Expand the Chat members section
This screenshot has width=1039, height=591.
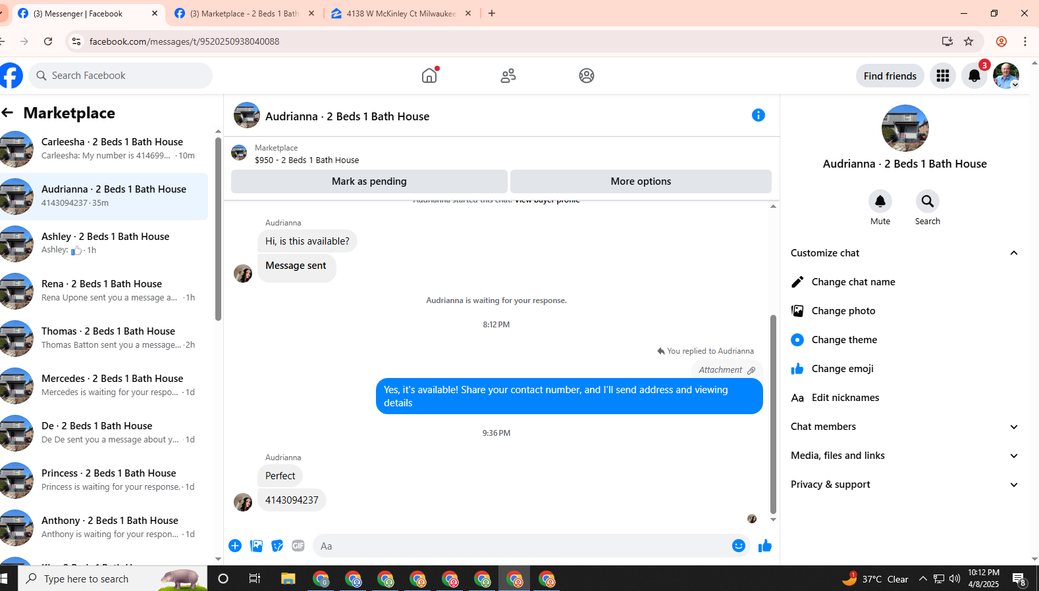[1014, 427]
